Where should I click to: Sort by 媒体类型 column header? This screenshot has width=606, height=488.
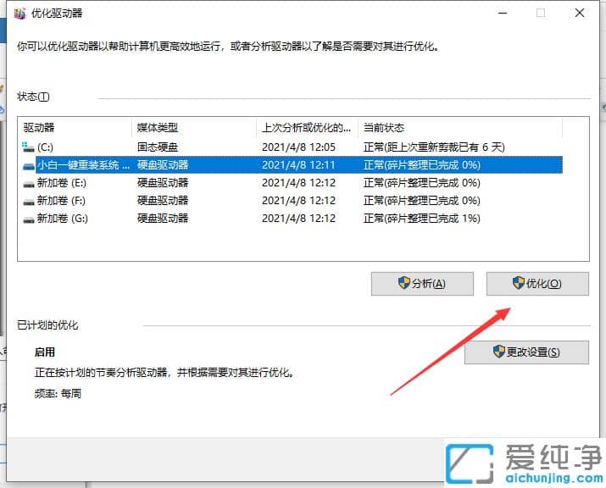coord(194,127)
